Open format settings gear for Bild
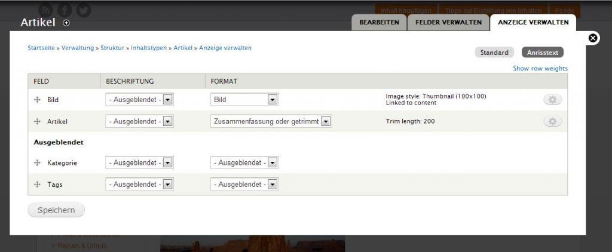The image size is (612, 252). click(552, 100)
